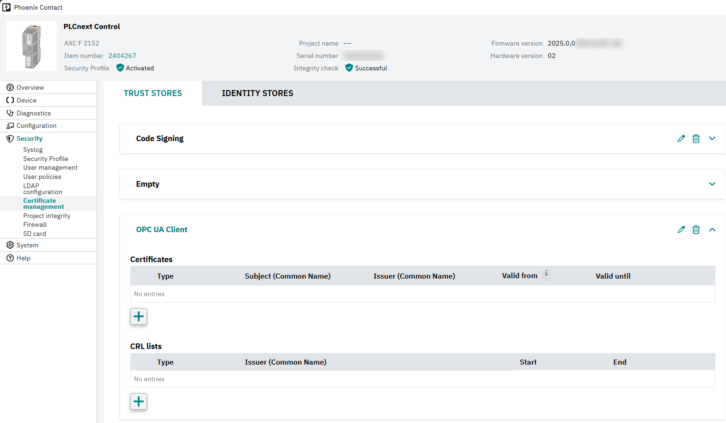The width and height of the screenshot is (726, 423).
Task: Click the Device braces icon
Action: pos(10,100)
